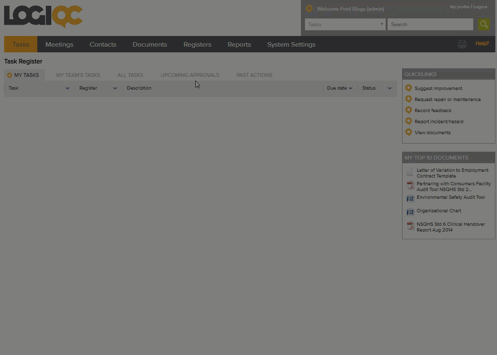Click the blank file icon beside Letter of Variation
Image resolution: width=497 pixels, height=355 pixels.
tap(410, 172)
